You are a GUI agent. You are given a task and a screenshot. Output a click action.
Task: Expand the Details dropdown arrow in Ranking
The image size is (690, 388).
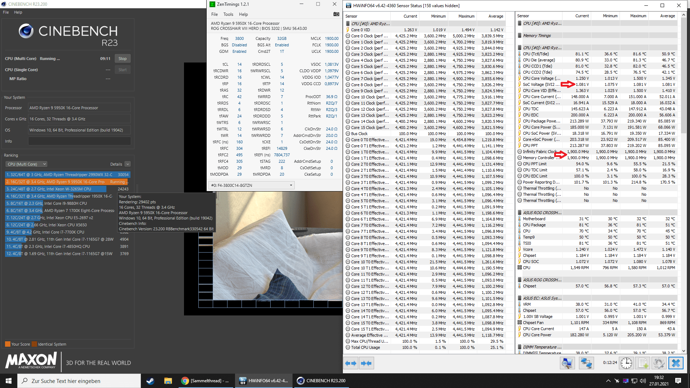127,164
